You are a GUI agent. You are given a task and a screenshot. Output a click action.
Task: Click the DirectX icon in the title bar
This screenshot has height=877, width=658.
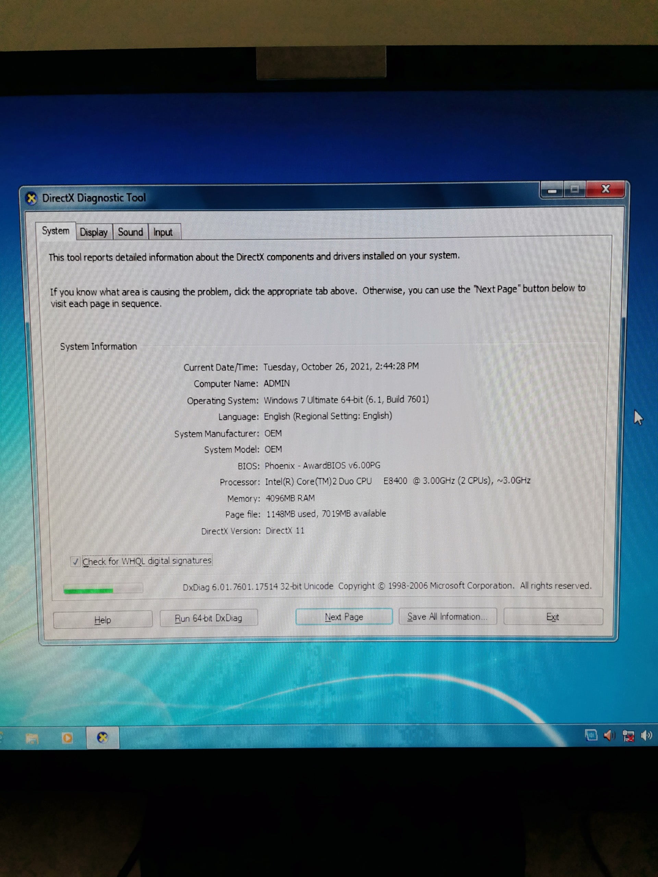pyautogui.click(x=31, y=198)
